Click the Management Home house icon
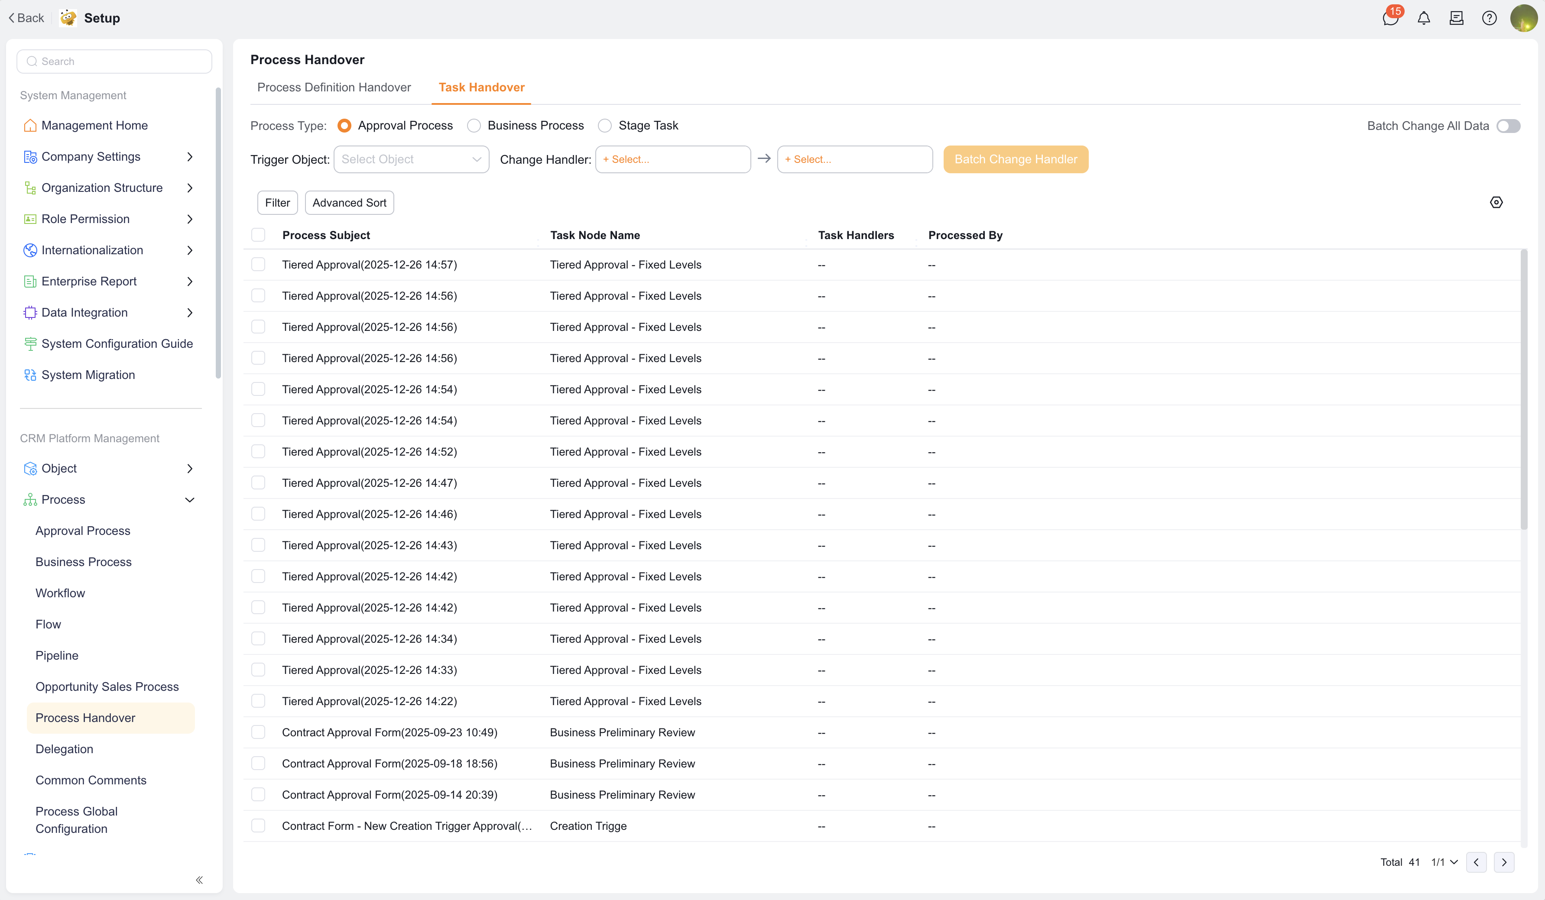 point(30,126)
